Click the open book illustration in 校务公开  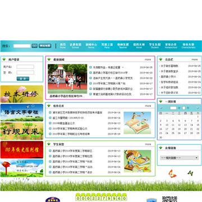point(137,123)
